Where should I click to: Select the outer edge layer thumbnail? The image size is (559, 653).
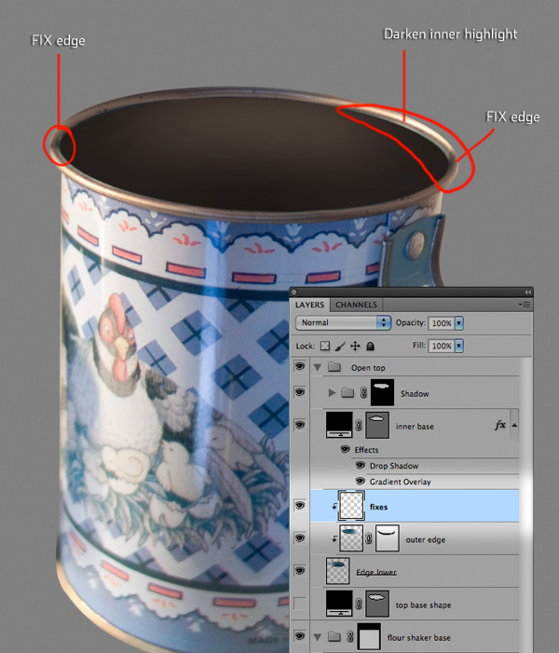tap(351, 538)
